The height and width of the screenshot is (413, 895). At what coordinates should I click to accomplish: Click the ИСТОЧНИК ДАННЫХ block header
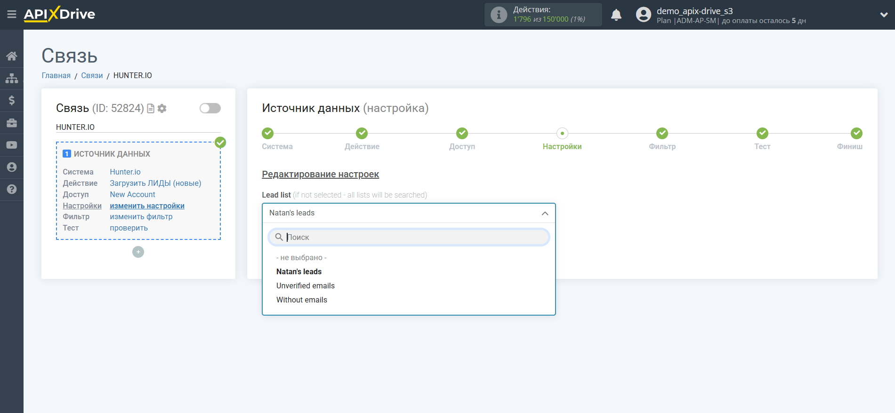click(112, 154)
